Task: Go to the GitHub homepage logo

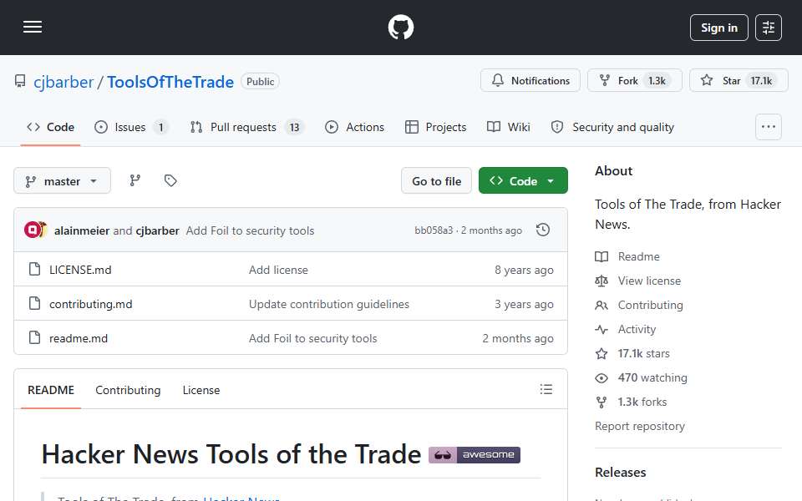Action: point(400,27)
